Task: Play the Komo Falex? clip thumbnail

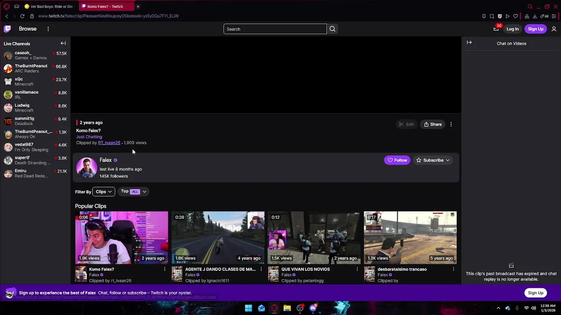Action: (x=121, y=238)
